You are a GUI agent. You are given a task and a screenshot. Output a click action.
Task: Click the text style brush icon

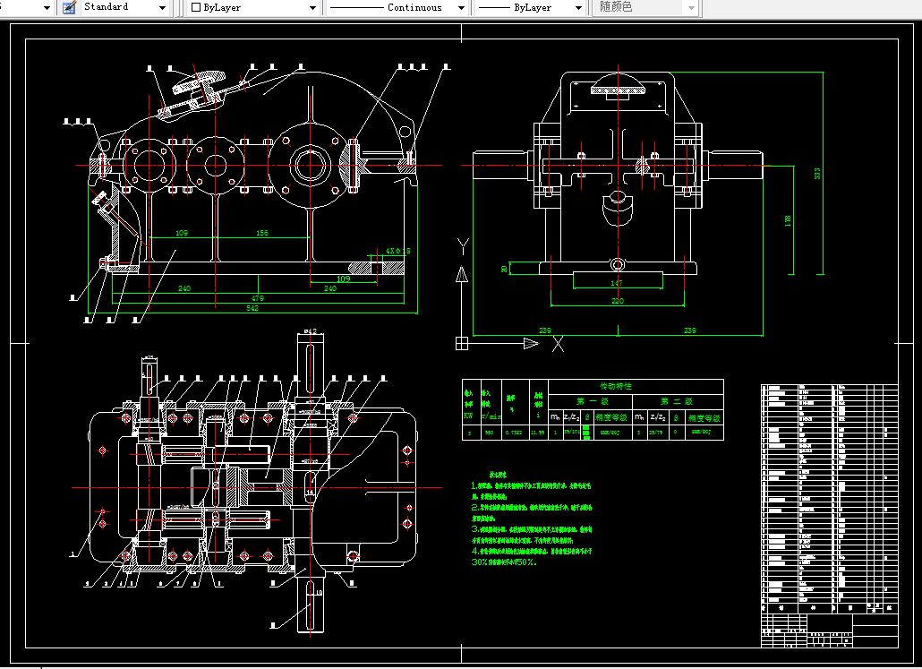(70, 8)
